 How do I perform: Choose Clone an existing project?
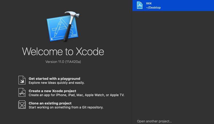(x=50, y=103)
